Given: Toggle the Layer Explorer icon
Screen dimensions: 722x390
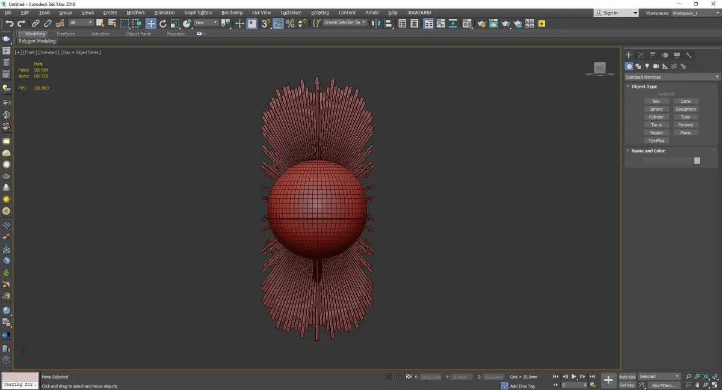Looking at the screenshot, I should pos(415,23).
